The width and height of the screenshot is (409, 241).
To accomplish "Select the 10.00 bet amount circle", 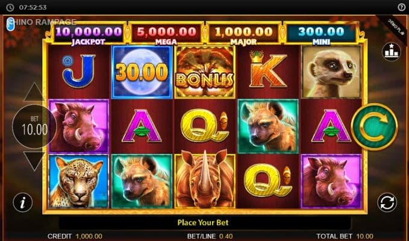I will click(34, 127).
